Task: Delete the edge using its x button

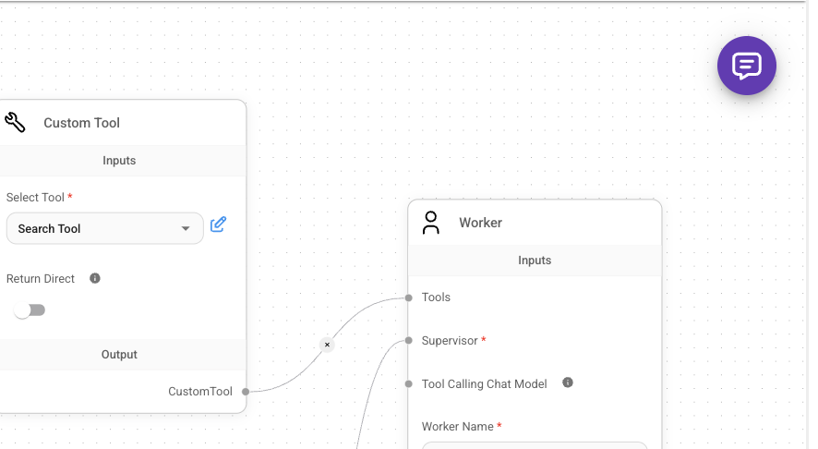Action: (327, 345)
